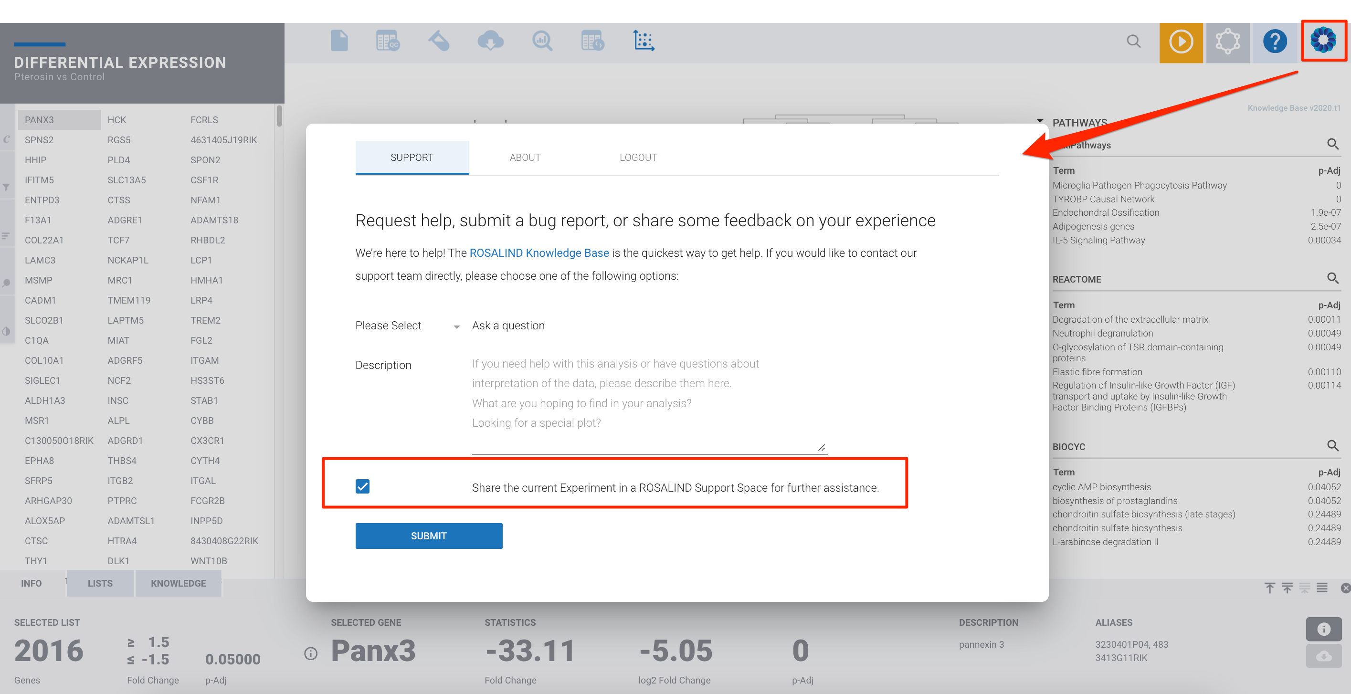This screenshot has height=694, width=1351.
Task: Switch to the ABOUT tab
Action: pyautogui.click(x=525, y=158)
